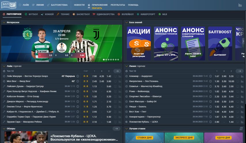Viewport: 246px width, 143px height.
Task: Open info icon for Онклин Готье match
Action: pyautogui.click(x=78, y=107)
